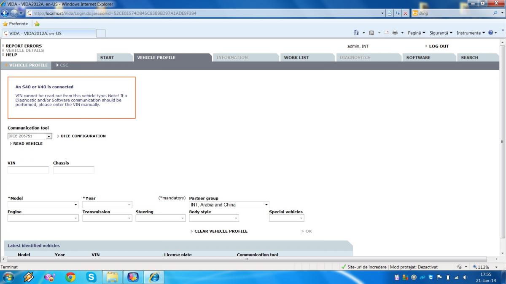Click the network signal tray icon

pos(457,277)
